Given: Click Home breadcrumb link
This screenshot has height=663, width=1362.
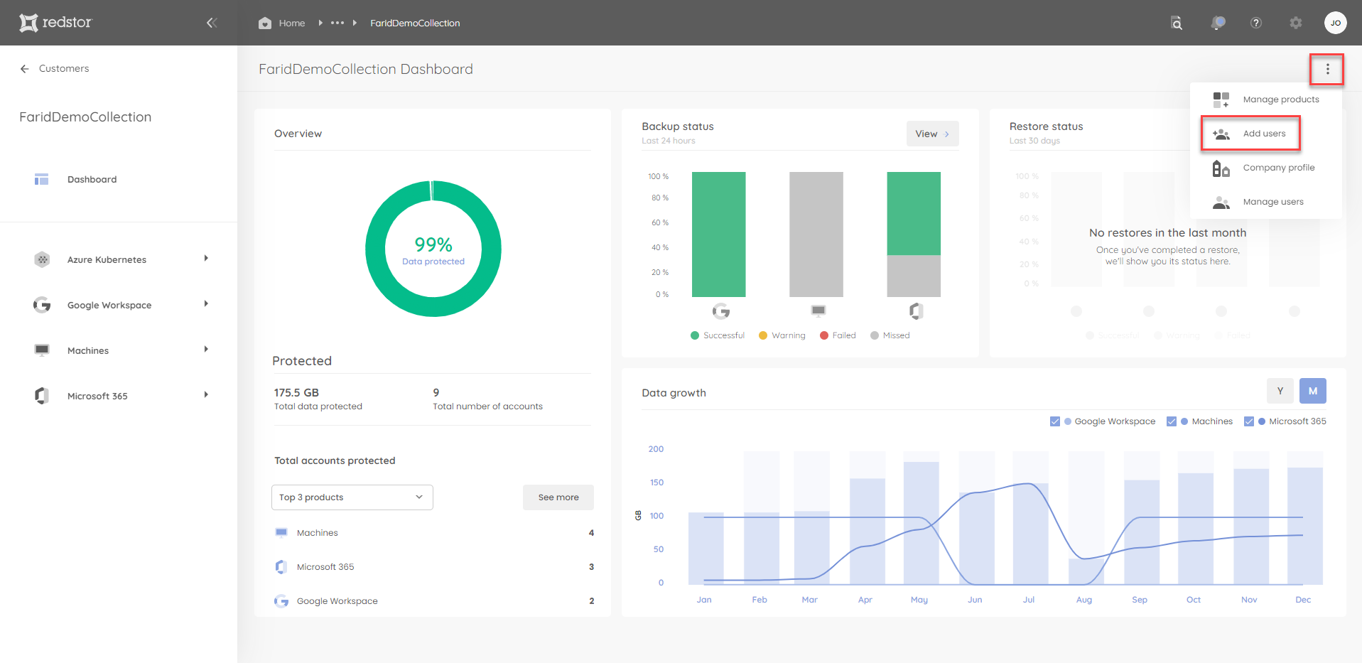Looking at the screenshot, I should coord(291,23).
